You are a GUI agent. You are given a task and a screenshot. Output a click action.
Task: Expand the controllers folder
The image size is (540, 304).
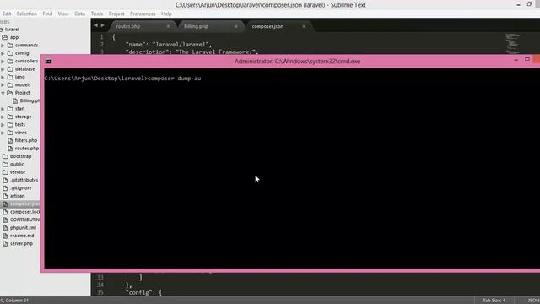pyautogui.click(x=3, y=61)
